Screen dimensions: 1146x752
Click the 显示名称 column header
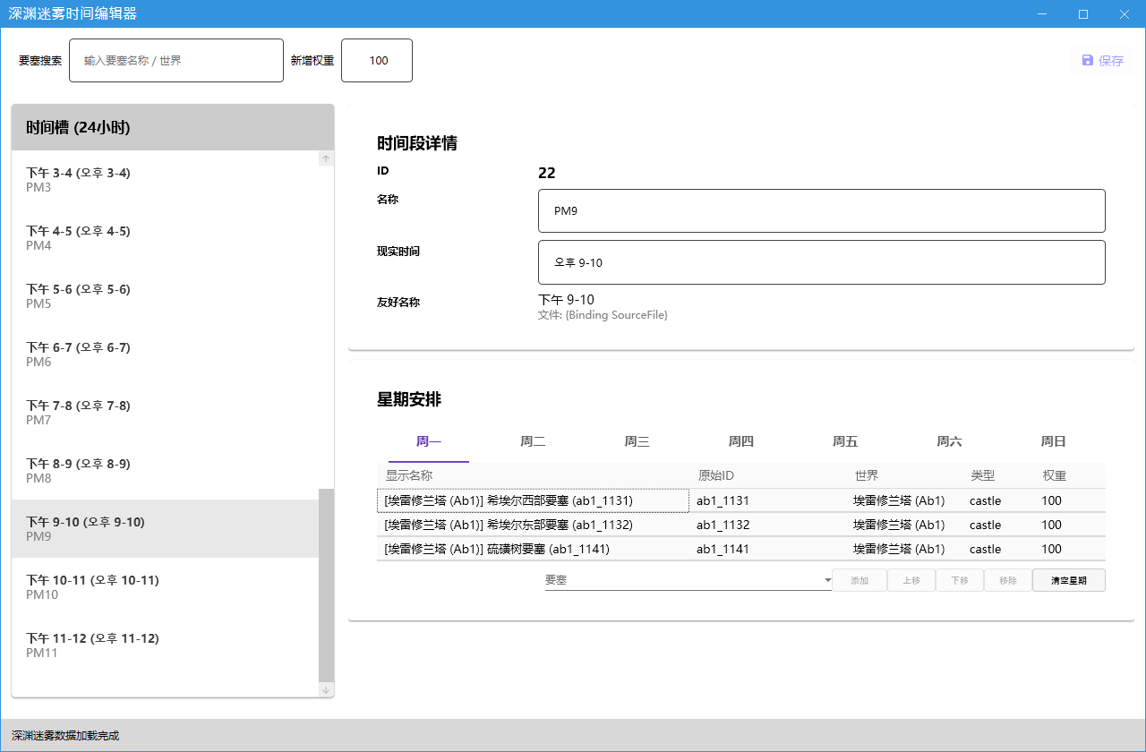(x=533, y=475)
